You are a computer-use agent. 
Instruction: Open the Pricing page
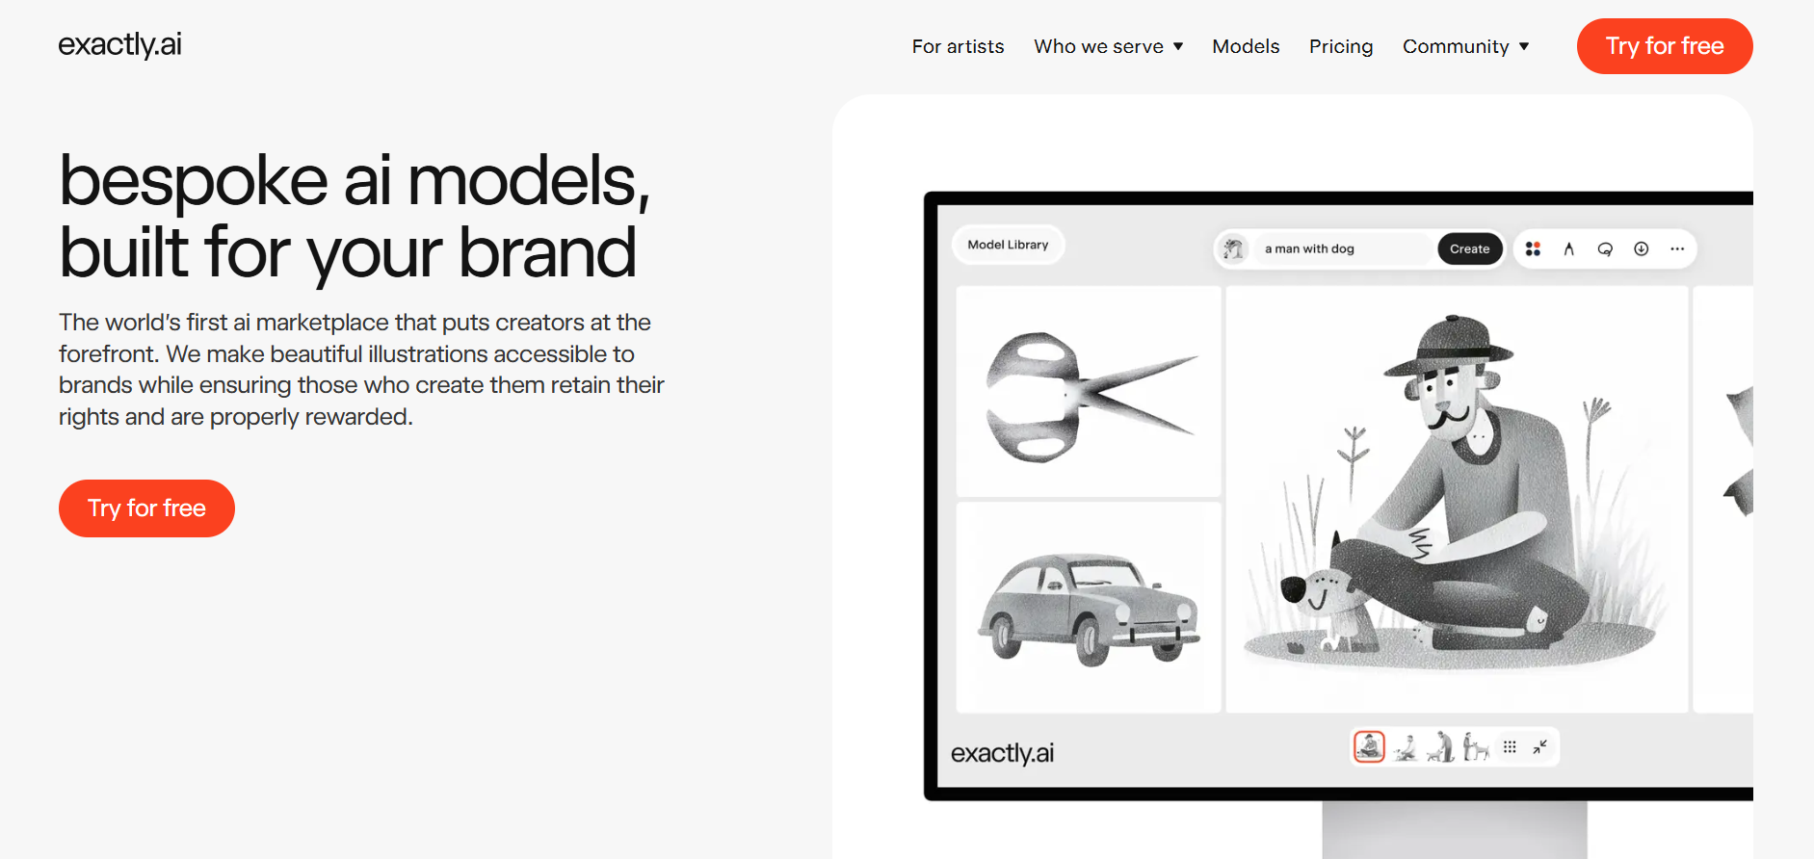[1341, 46]
